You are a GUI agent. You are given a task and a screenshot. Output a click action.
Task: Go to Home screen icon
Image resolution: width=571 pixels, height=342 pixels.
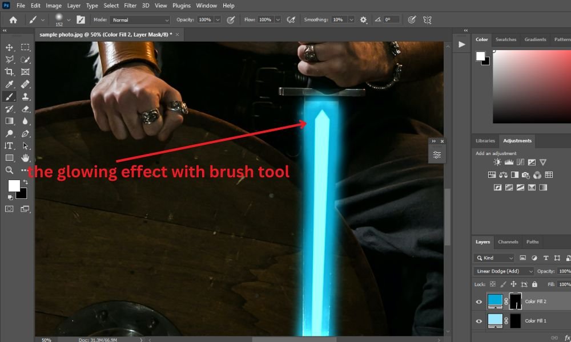click(13, 20)
